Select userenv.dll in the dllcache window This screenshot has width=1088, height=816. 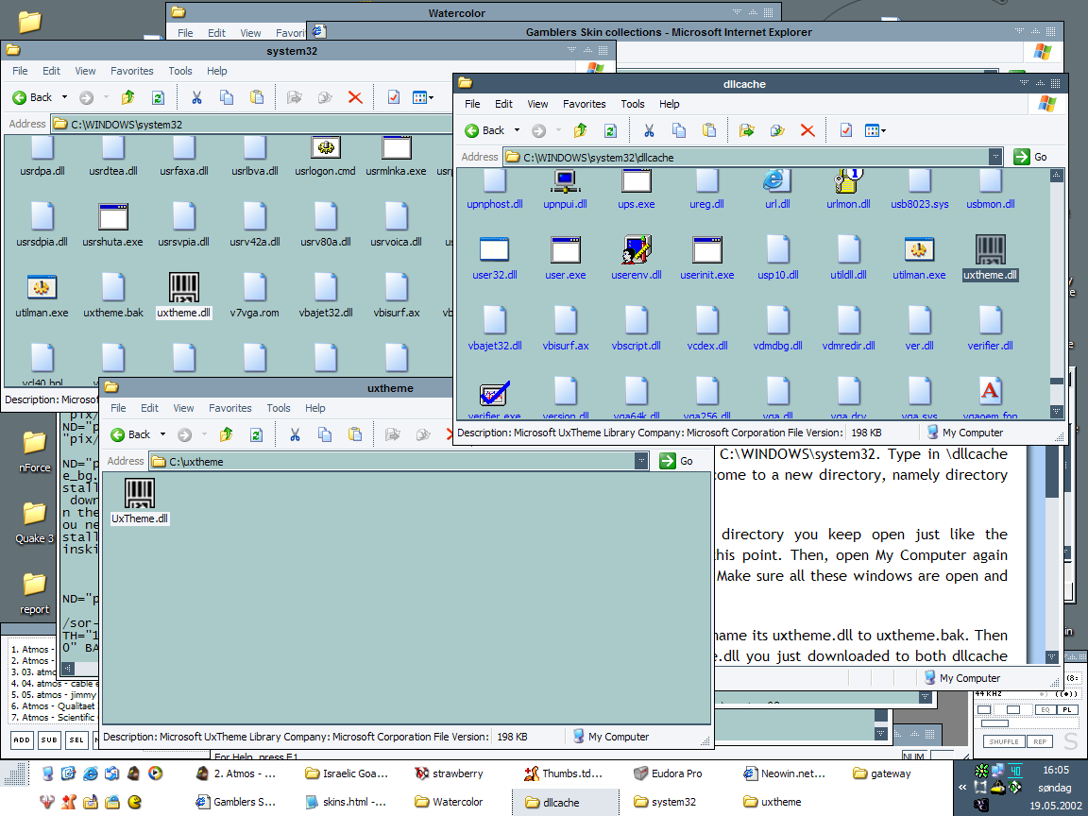(x=637, y=258)
